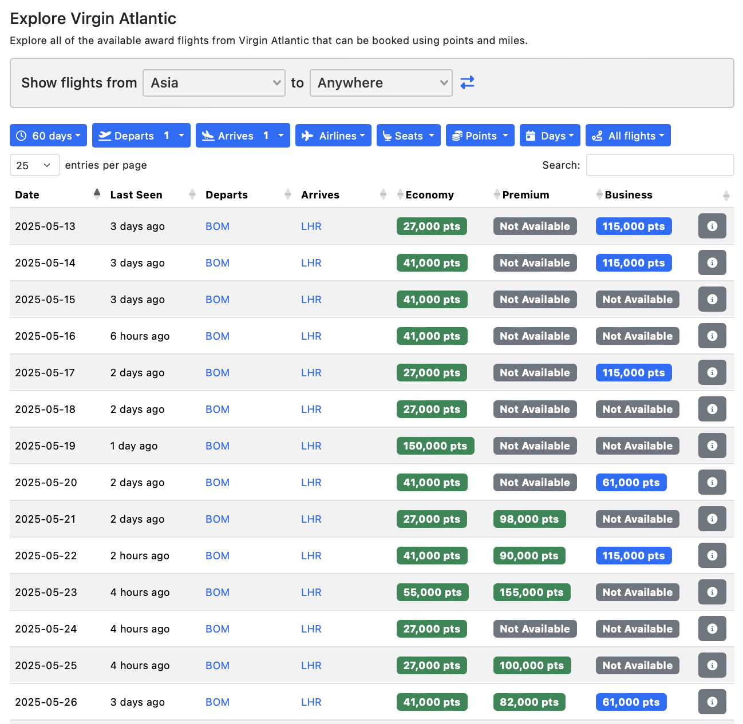Select 115,000 pts business on 2025-05-13
Image resolution: width=743 pixels, height=724 pixels.
(634, 226)
